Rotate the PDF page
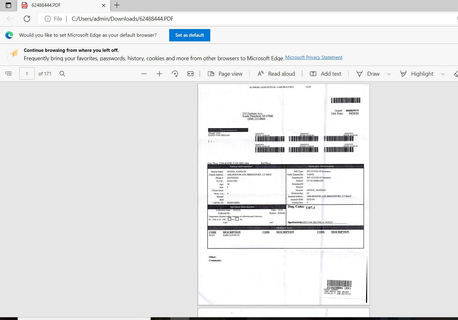The height and width of the screenshot is (320, 458). click(x=175, y=74)
